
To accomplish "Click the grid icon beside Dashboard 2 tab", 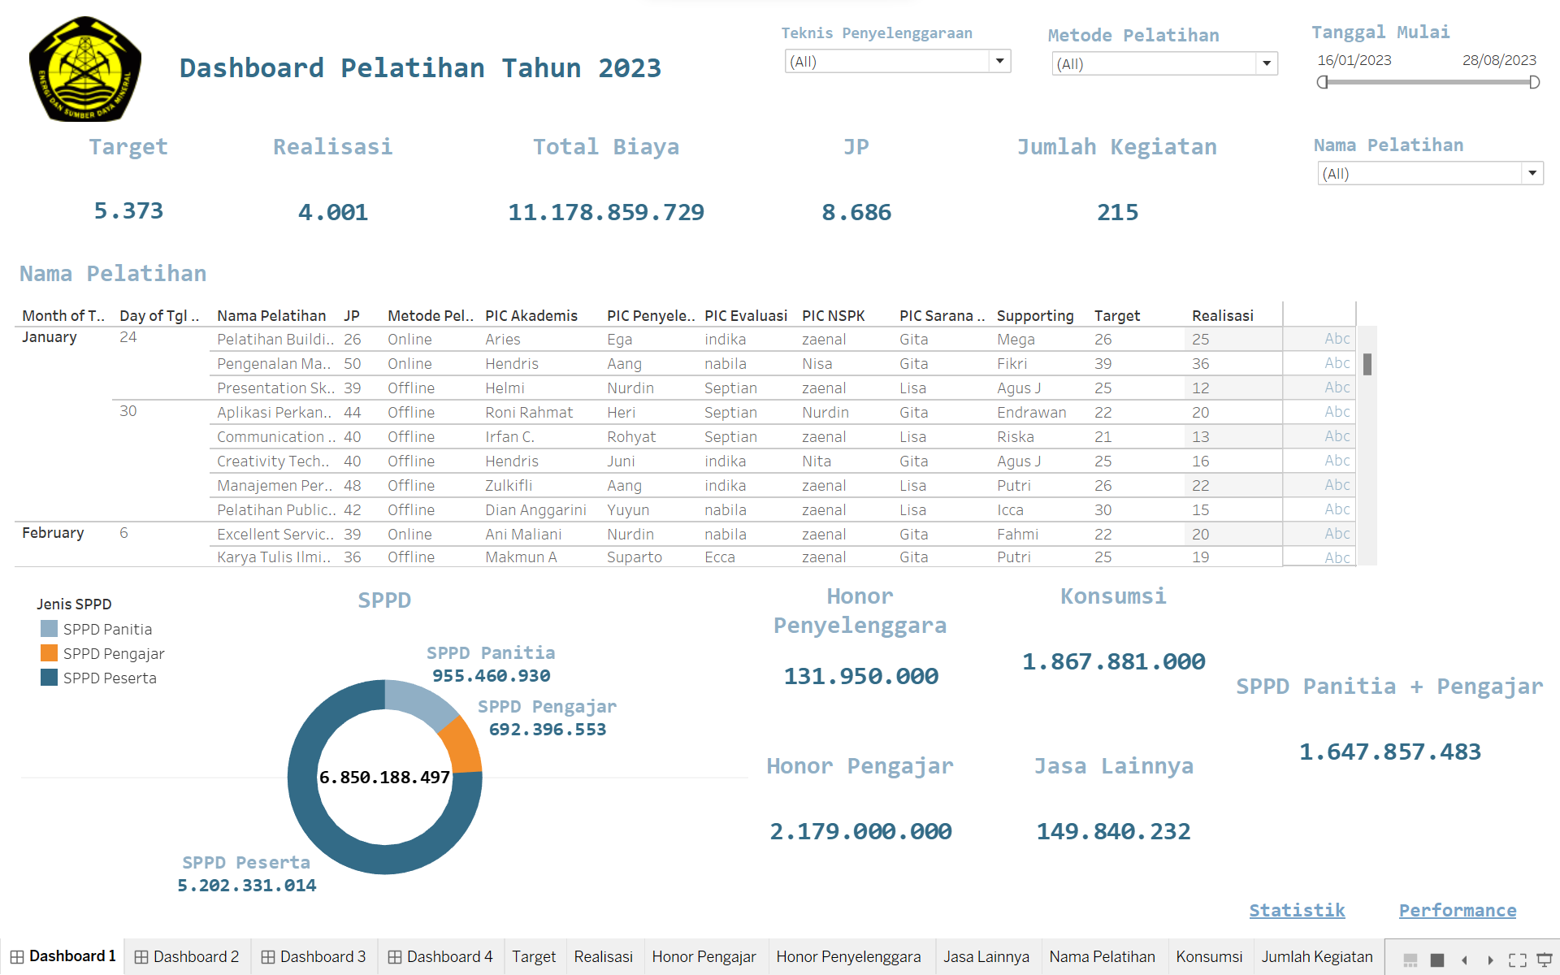I will tap(140, 956).
